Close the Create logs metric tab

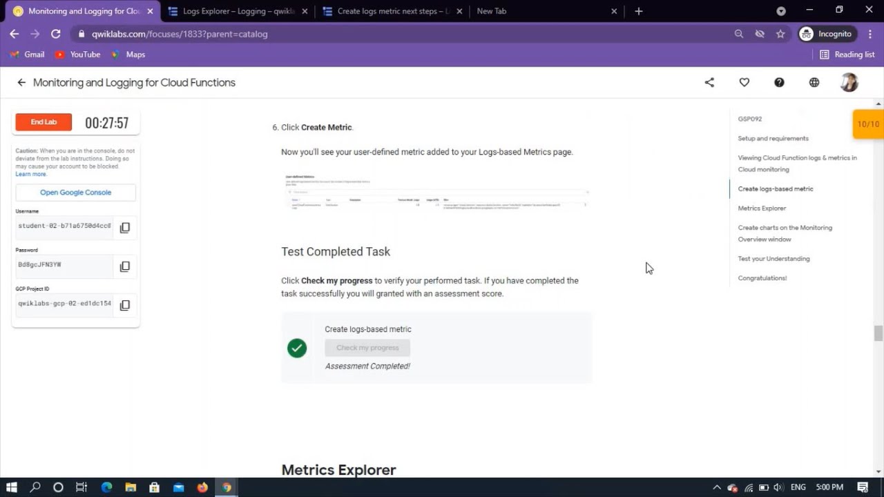click(x=459, y=11)
